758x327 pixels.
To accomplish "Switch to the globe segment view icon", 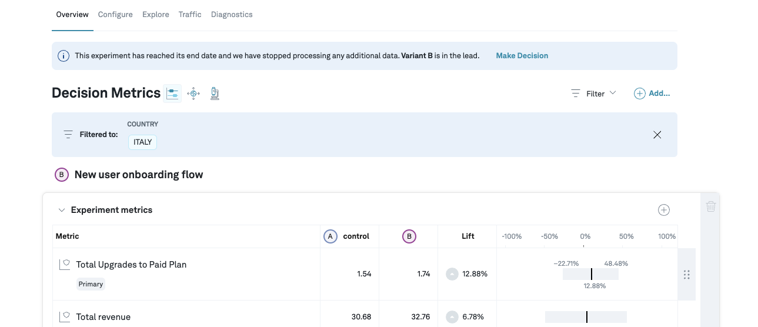I will pos(193,94).
